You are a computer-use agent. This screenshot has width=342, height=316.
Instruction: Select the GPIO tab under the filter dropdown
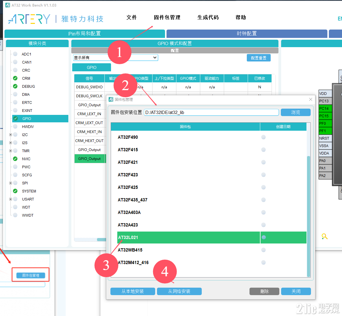tap(92, 67)
